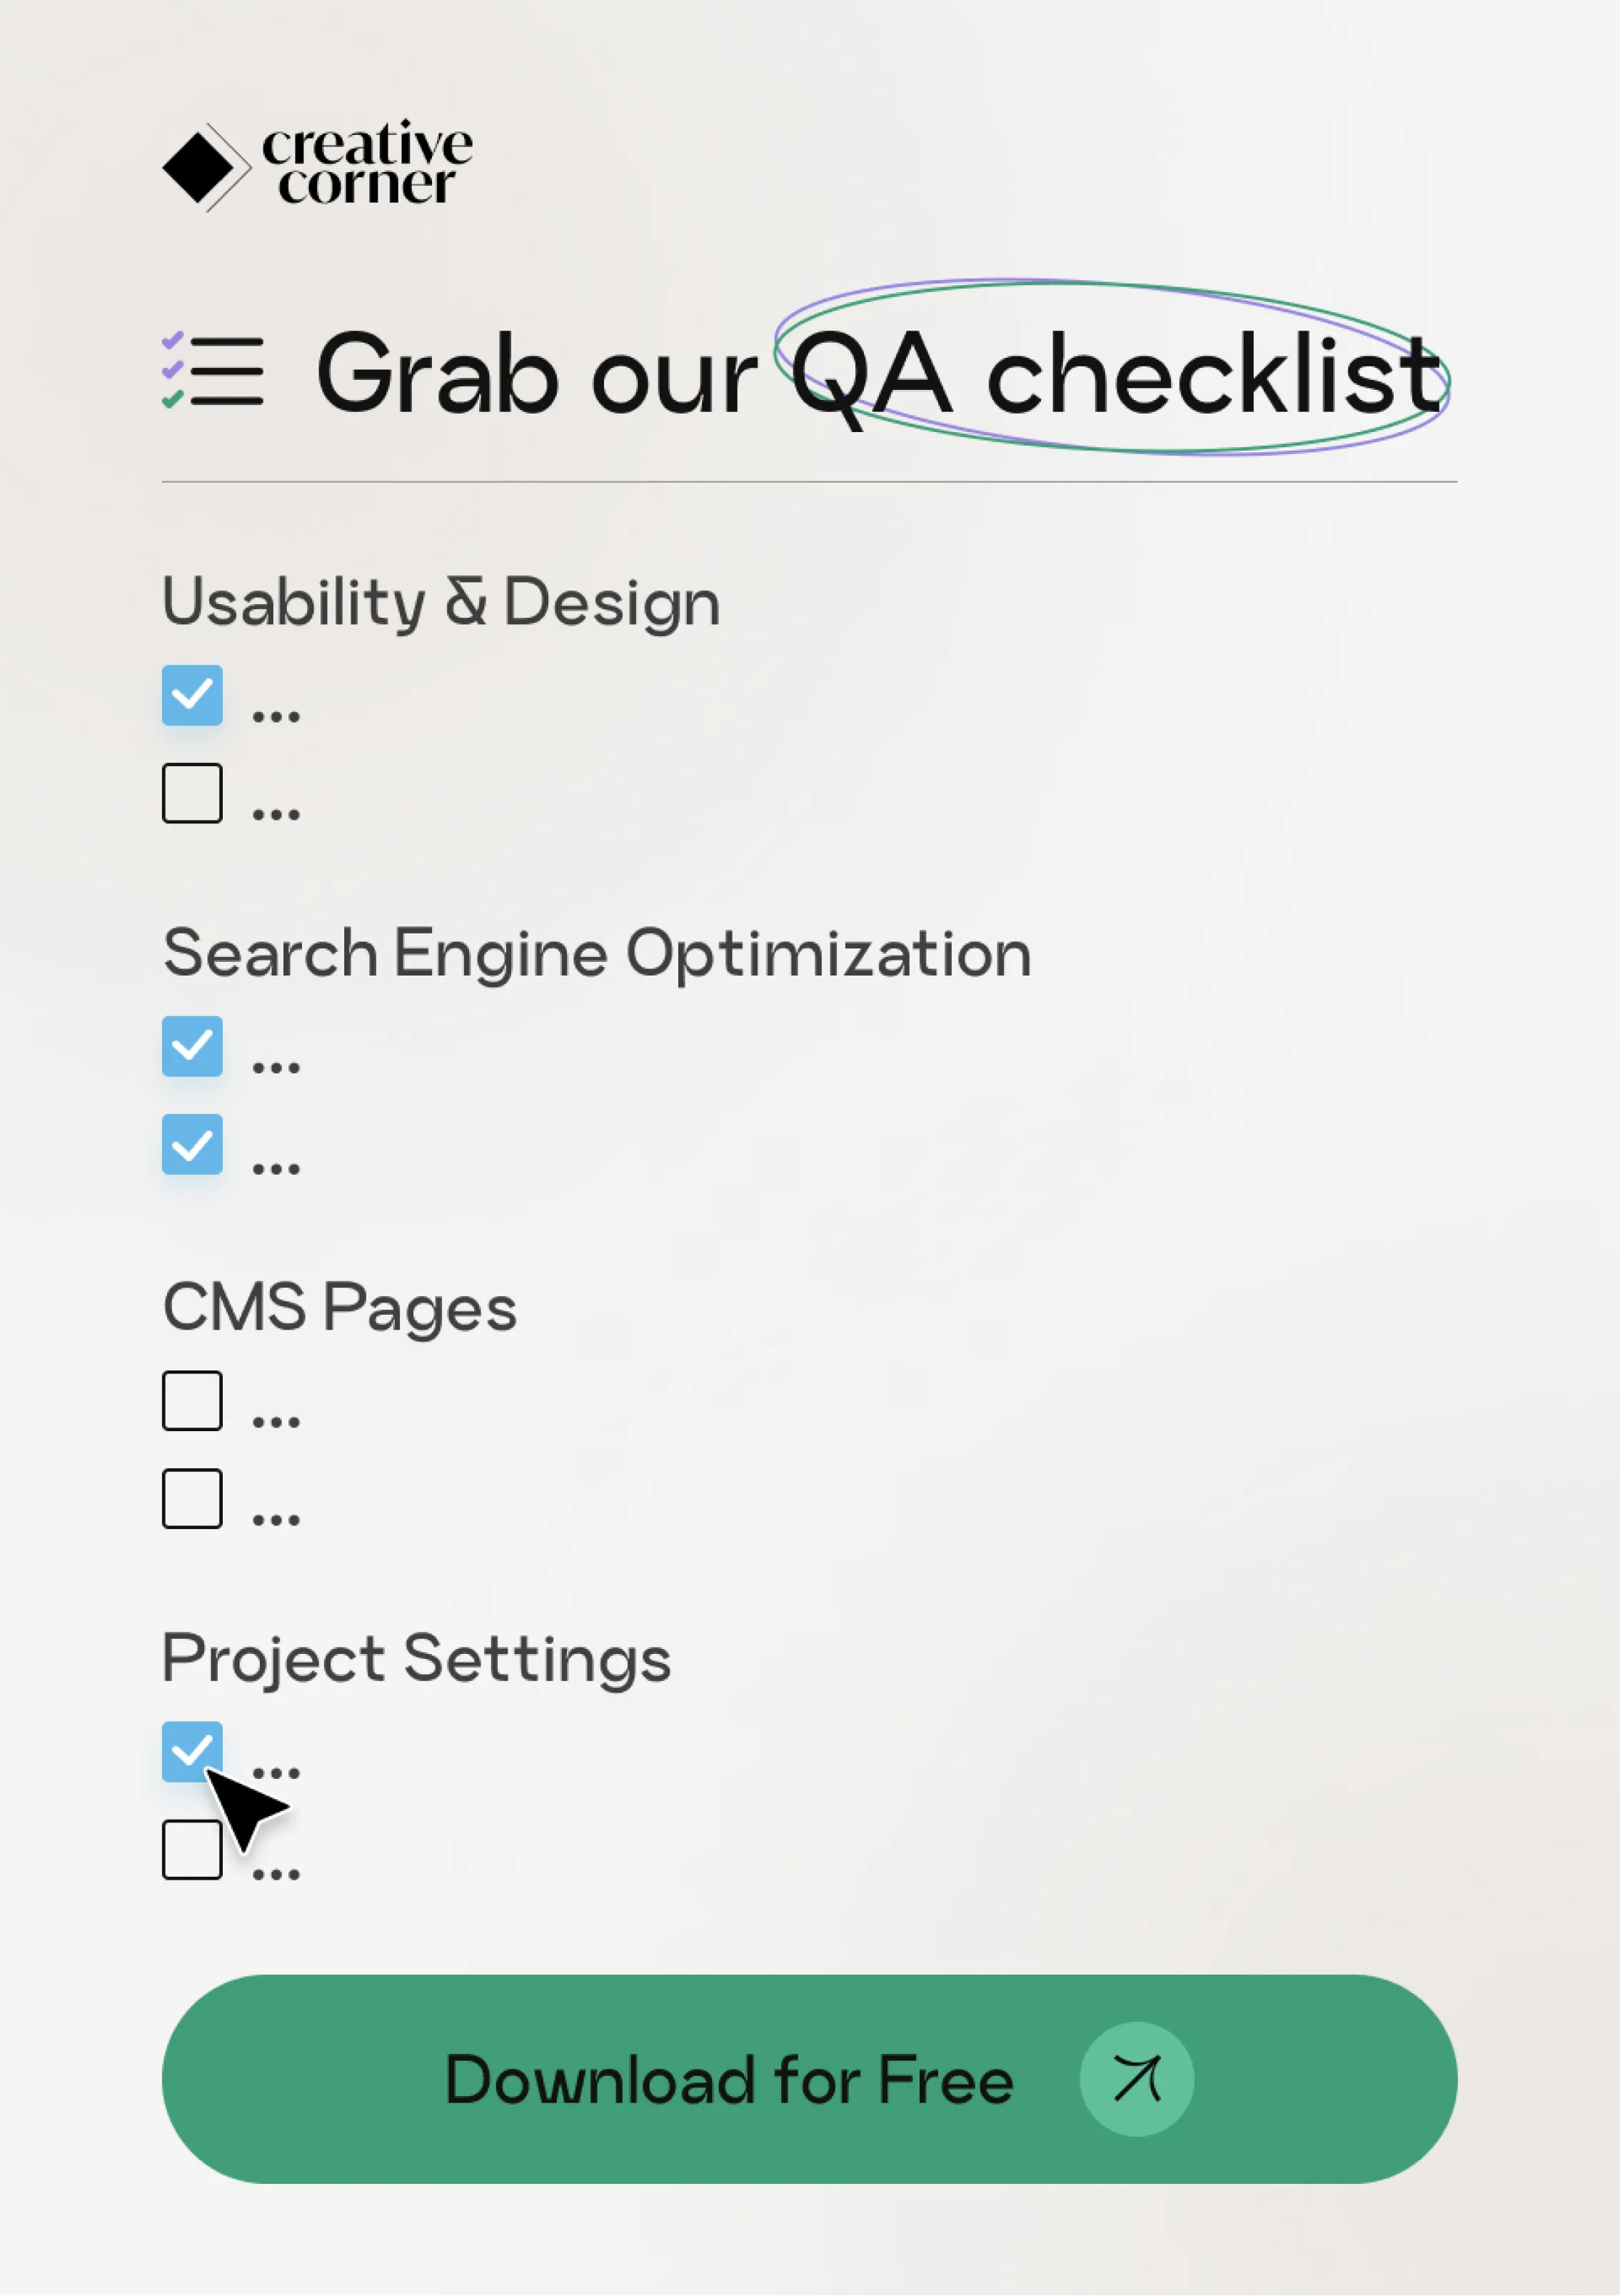Click the checklist icon beside the heading
This screenshot has height=2296, width=1620.
[x=213, y=370]
